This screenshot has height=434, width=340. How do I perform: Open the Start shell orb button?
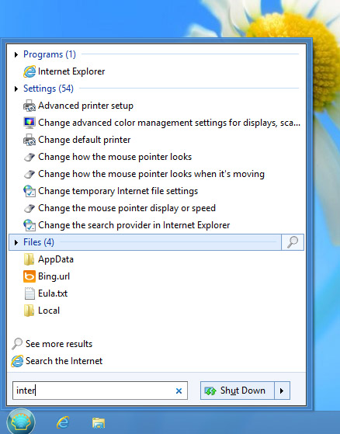pyautogui.click(x=21, y=422)
